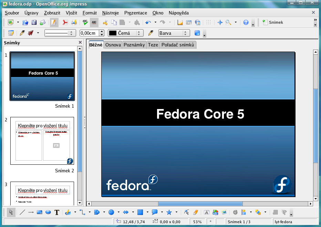This screenshot has height=227, width=321.
Task: Open the Úpravy menu
Action: coord(31,13)
